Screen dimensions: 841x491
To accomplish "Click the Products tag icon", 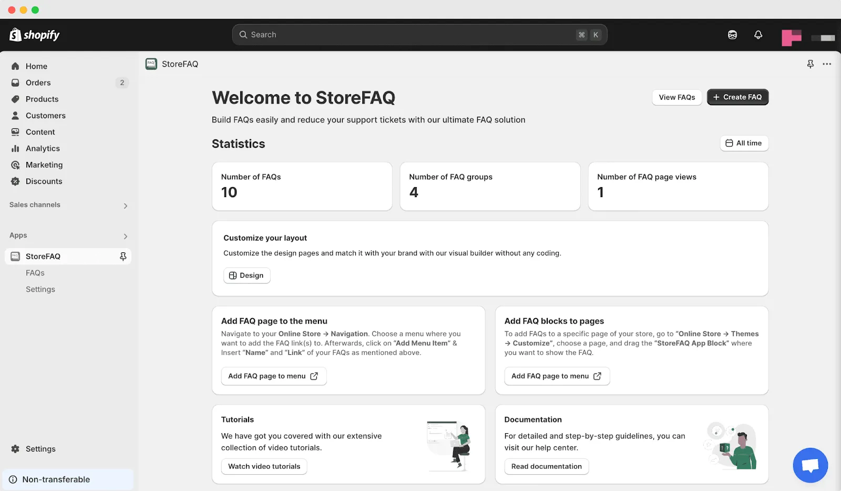I will pos(15,99).
